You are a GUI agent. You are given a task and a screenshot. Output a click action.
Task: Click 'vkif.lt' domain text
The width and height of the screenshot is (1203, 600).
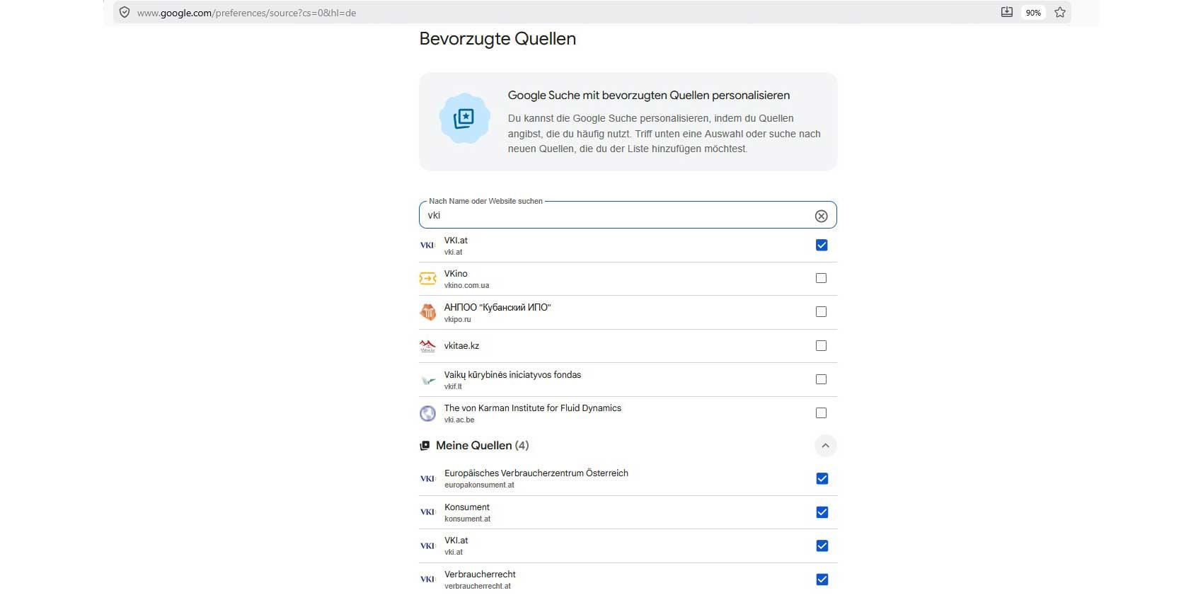(x=453, y=387)
